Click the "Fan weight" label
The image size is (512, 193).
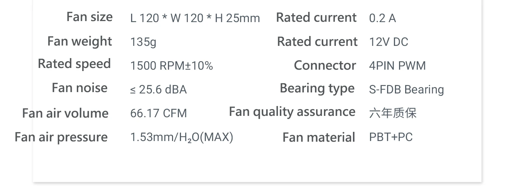click(80, 41)
